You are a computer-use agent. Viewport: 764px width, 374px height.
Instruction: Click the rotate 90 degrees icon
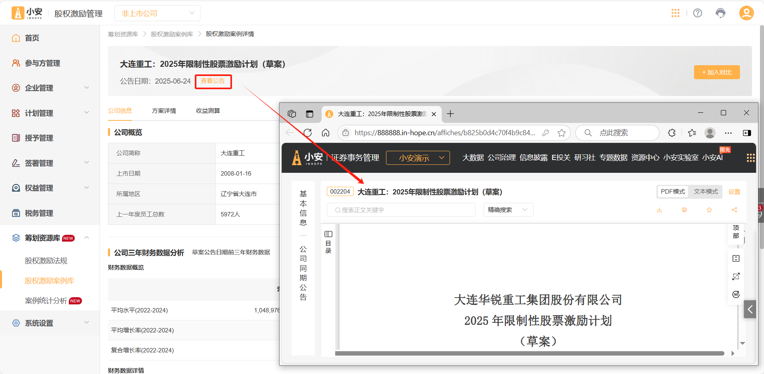[x=736, y=294]
